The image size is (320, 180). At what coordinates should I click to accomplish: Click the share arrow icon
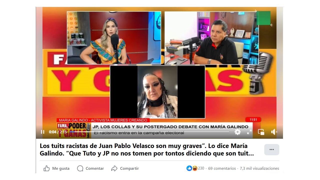coord(114,168)
